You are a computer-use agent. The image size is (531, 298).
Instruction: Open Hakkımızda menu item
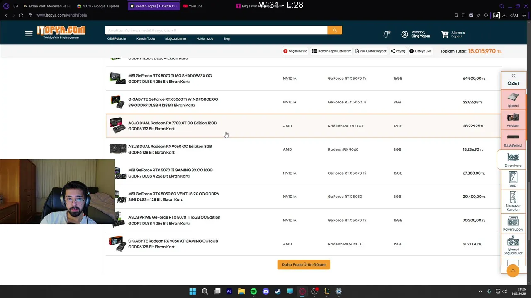pos(205,38)
